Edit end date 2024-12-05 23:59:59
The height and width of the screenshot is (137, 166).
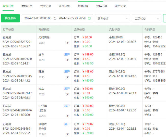(x=72, y=18)
